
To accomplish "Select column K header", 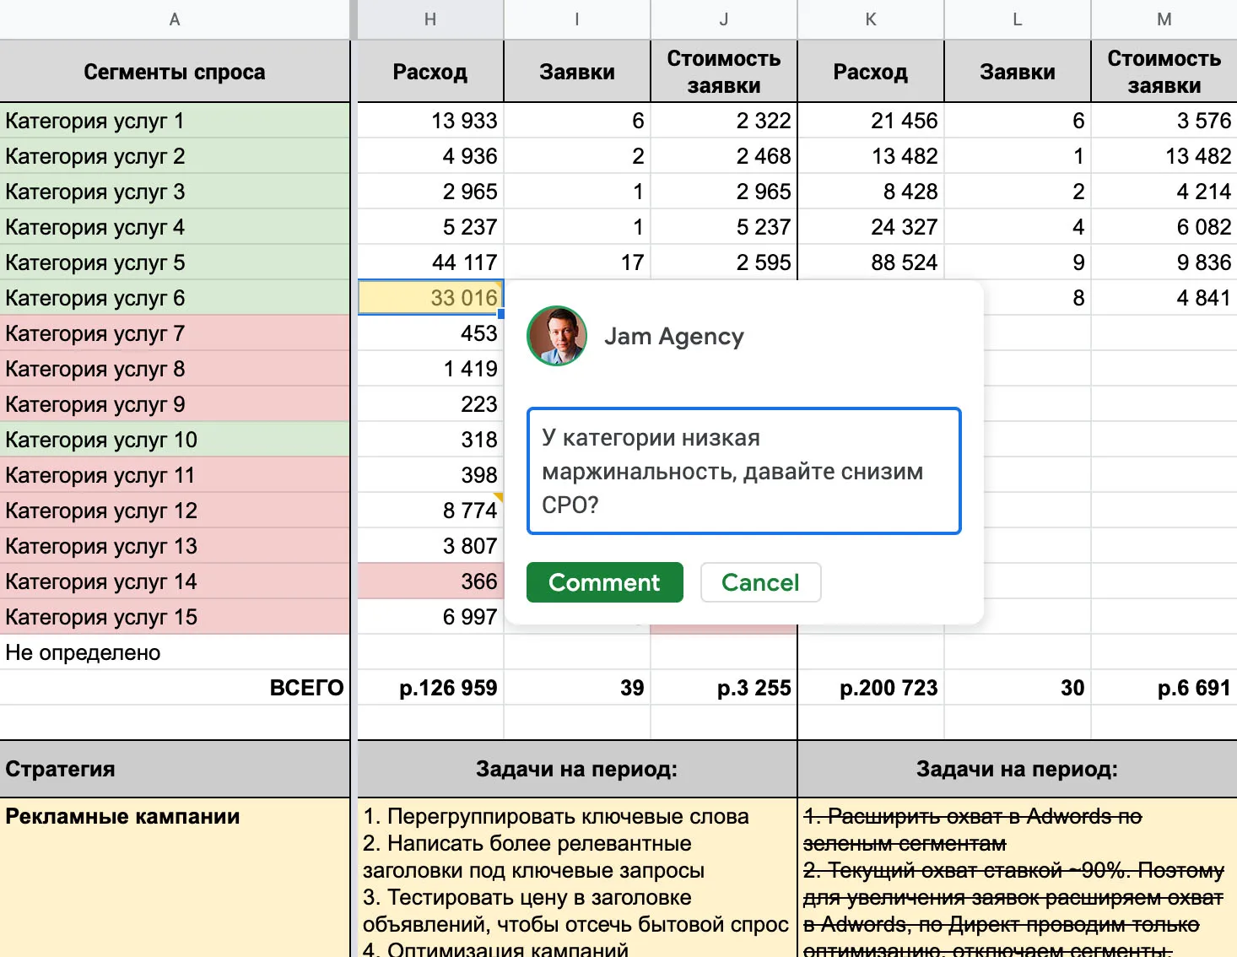I will click(x=871, y=19).
